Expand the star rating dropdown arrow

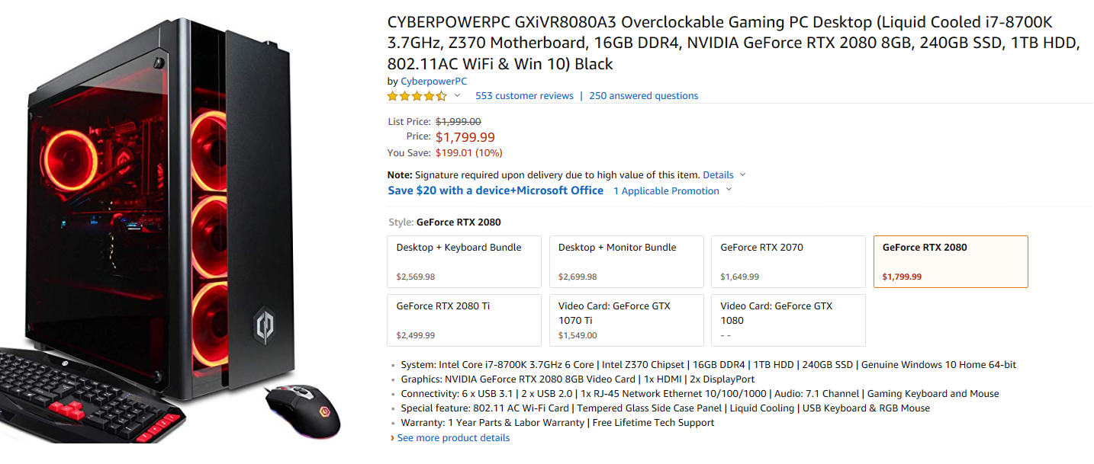[458, 96]
